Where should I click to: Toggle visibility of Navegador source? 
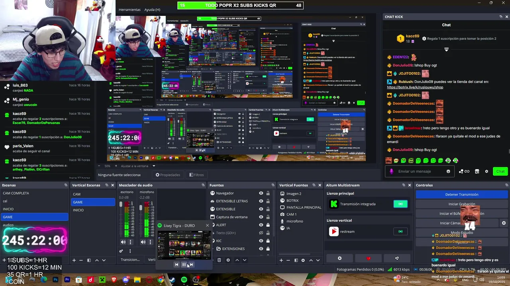click(261, 193)
